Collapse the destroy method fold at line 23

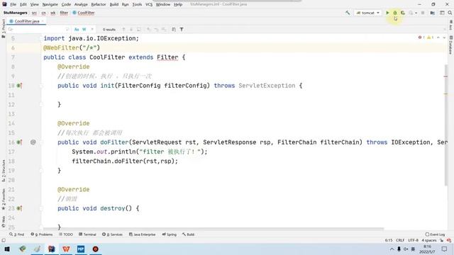pos(41,208)
